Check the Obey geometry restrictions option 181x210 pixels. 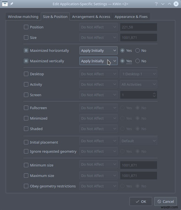tap(26, 186)
